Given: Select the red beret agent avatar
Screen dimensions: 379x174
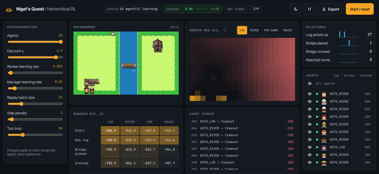Looking at the screenshot, I should 324,117.
